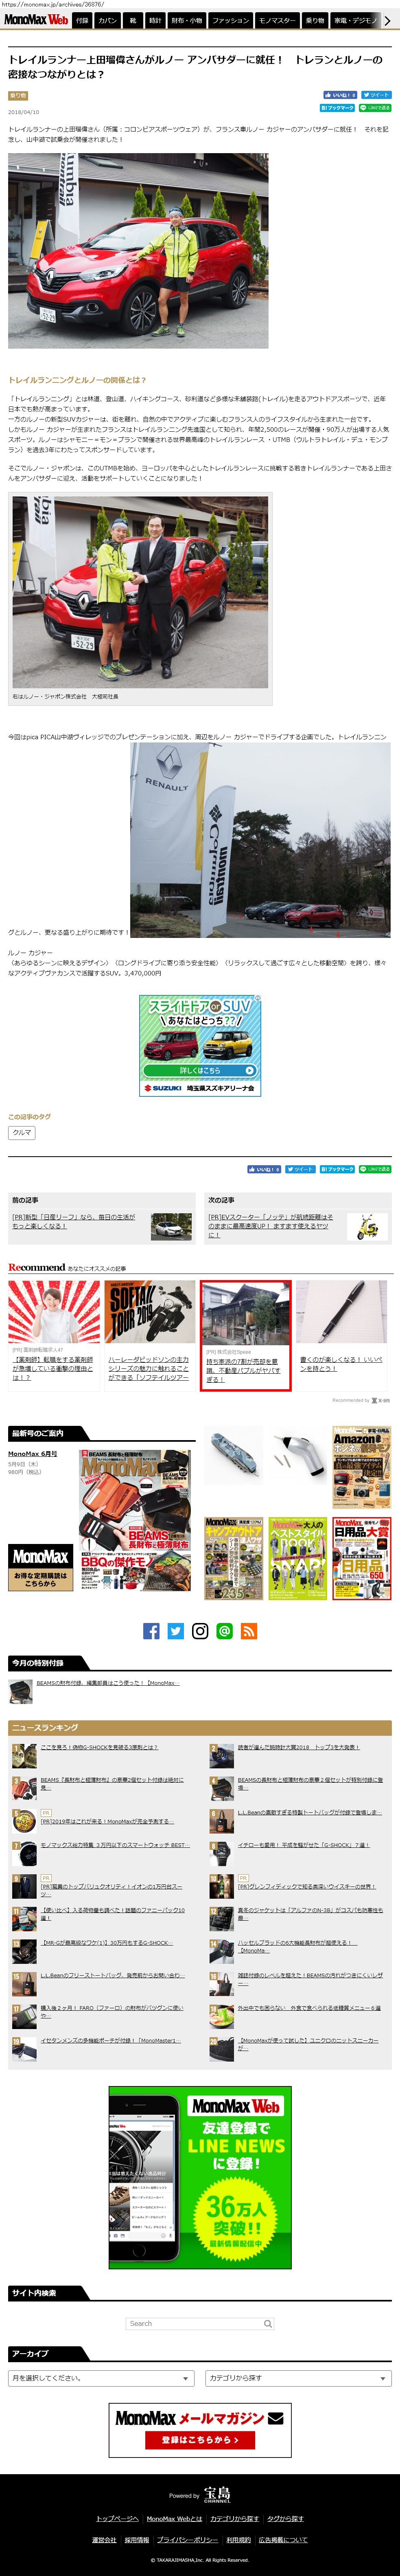Open the handshake photo with Renault car
This screenshot has width=400, height=2576.
click(140, 592)
